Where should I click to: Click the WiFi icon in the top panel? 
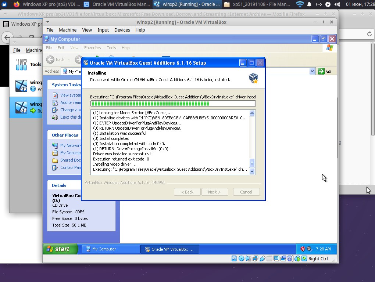[x=300, y=4]
